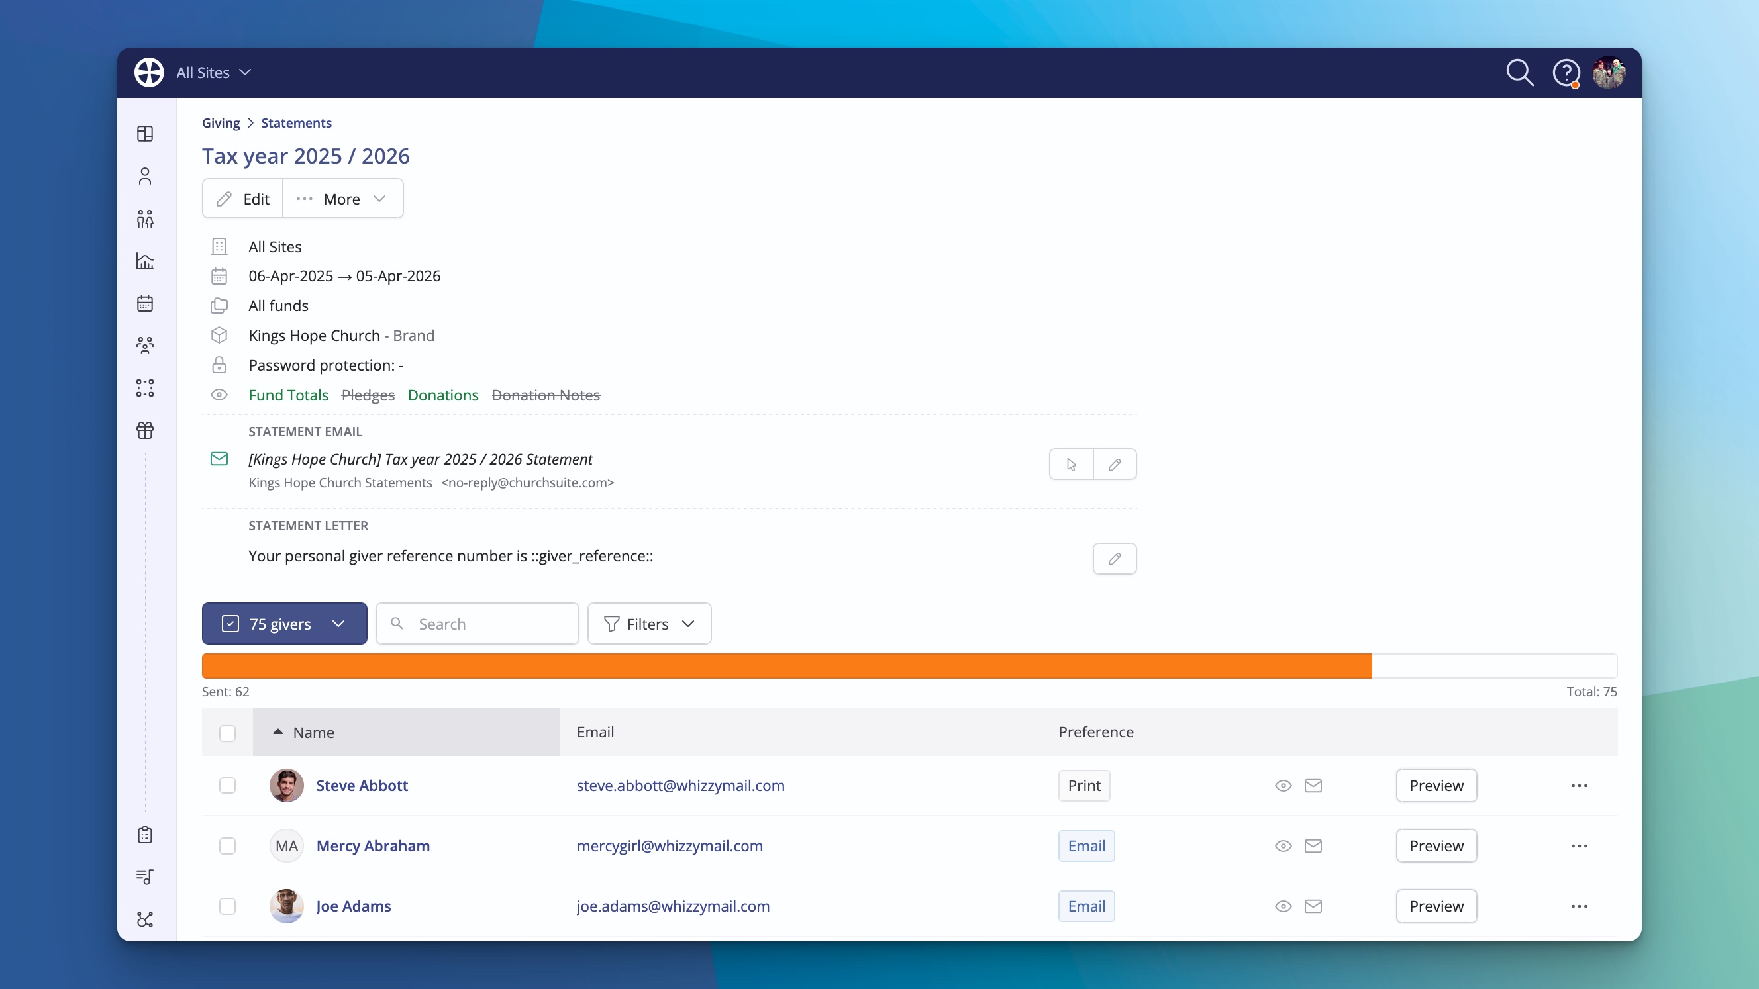The height and width of the screenshot is (989, 1759).
Task: Click the statement email test cursor button
Action: click(x=1071, y=464)
